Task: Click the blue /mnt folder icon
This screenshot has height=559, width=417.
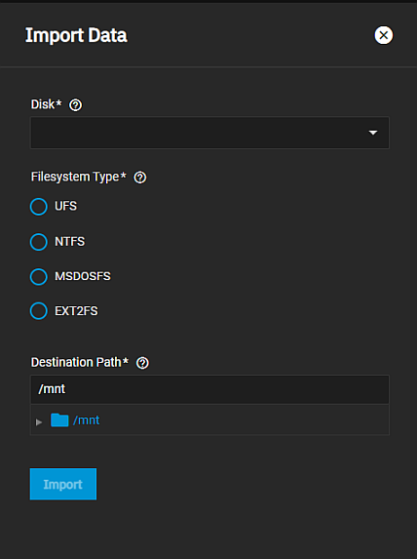Action: 59,419
